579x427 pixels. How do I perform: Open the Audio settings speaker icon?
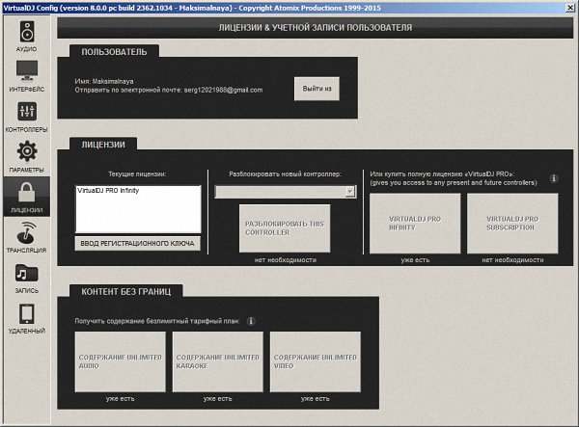coord(27,33)
